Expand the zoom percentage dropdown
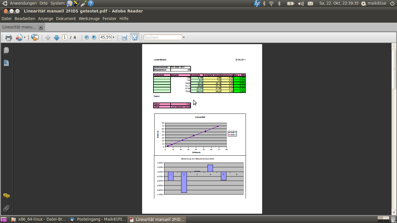This screenshot has height=223, width=397. click(x=113, y=37)
